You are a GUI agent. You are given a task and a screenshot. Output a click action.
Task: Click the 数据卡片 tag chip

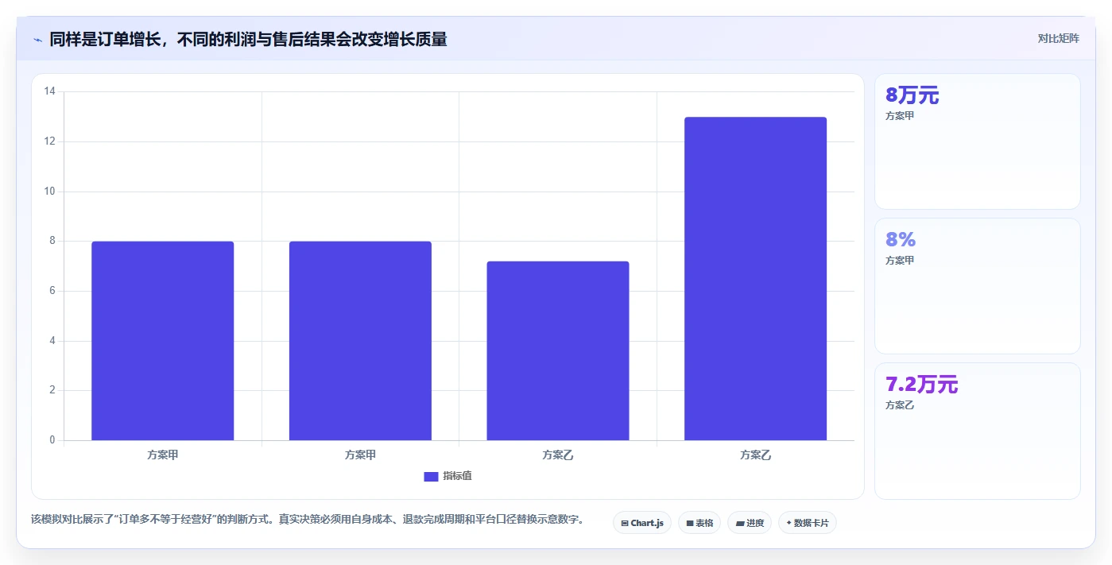(808, 523)
